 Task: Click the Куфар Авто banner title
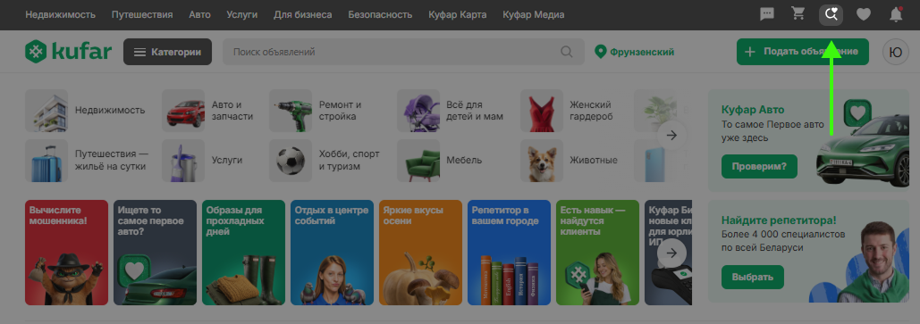click(x=753, y=110)
